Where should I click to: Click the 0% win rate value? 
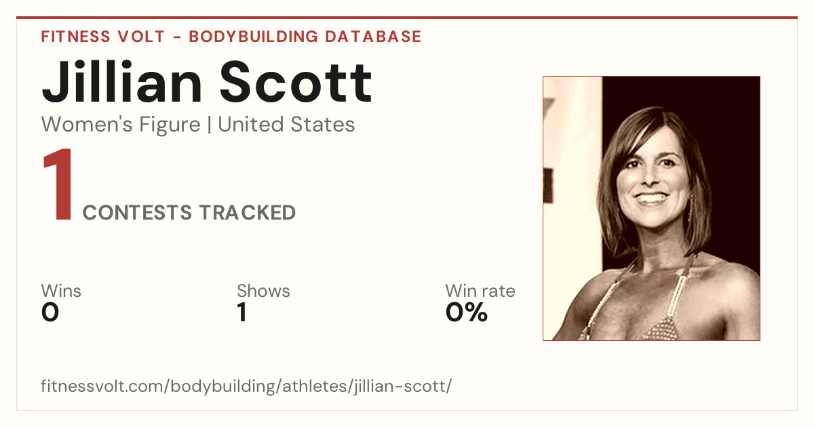pyautogui.click(x=467, y=312)
